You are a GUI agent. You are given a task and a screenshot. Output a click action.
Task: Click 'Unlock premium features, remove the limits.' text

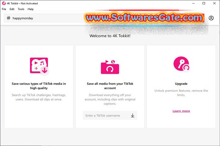(x=181, y=93)
